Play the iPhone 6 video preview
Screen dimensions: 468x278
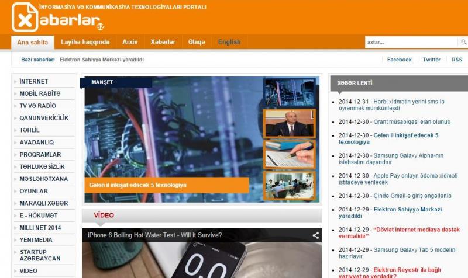coord(202,260)
